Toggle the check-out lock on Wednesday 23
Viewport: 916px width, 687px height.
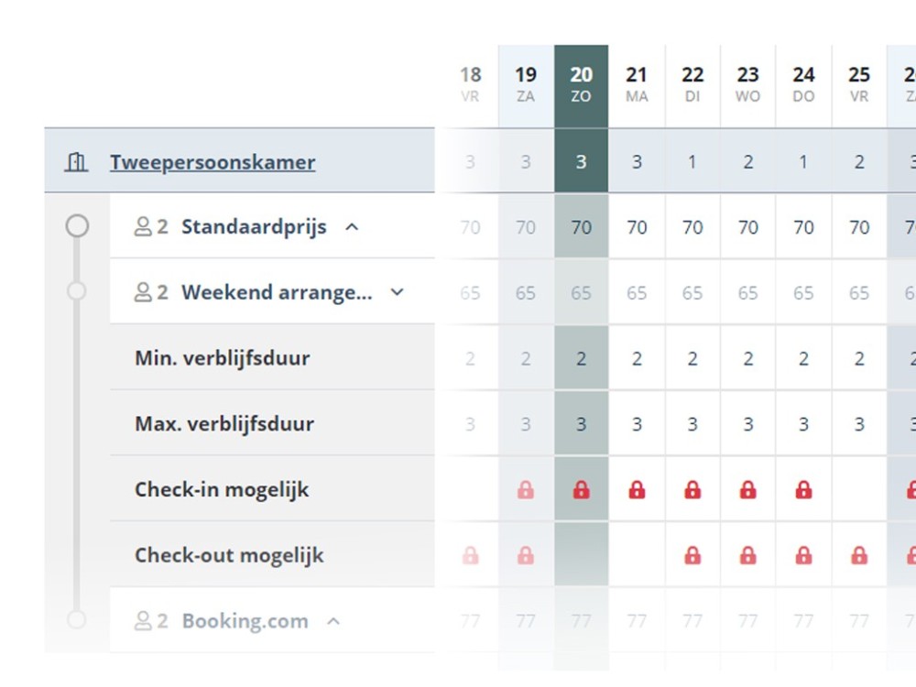[x=747, y=555]
